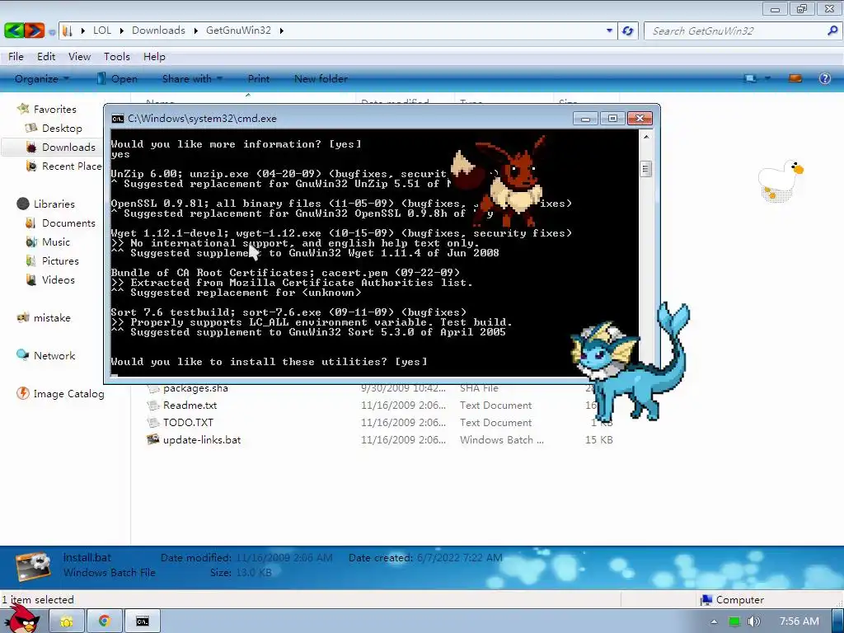Go back with the green arrow button
This screenshot has width=844, height=633.
pyautogui.click(x=13, y=30)
